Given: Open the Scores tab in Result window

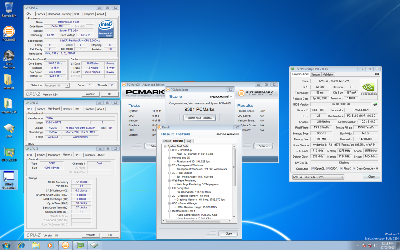Looking at the screenshot, I should pos(167,141).
